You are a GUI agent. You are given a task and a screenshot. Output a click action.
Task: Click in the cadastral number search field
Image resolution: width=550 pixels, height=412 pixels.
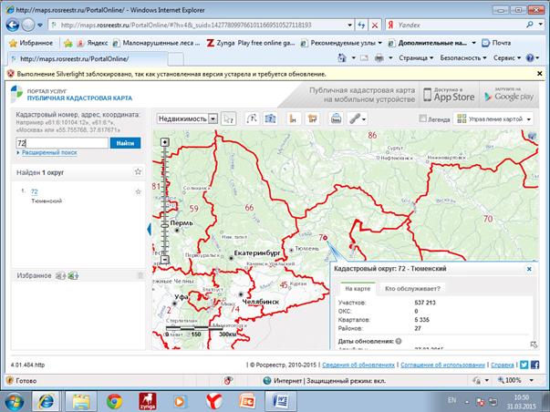pyautogui.click(x=62, y=143)
